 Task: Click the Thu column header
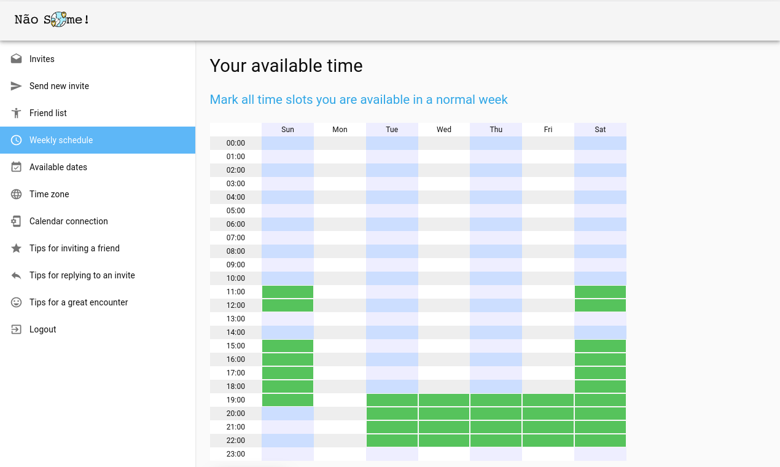496,130
